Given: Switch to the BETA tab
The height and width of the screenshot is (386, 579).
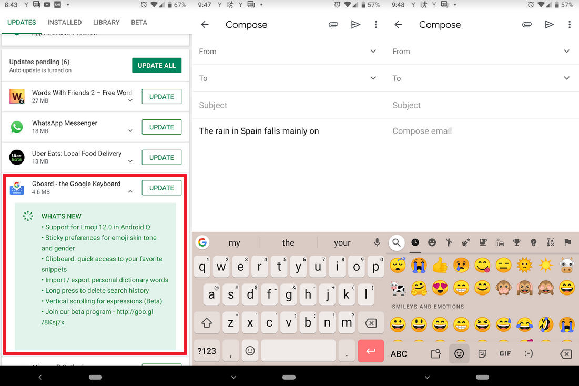Looking at the screenshot, I should tap(139, 22).
